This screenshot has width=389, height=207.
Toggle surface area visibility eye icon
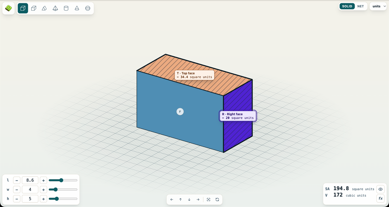(x=381, y=189)
